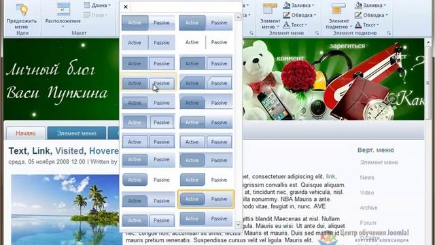
Task: Select the Начало tab in page preview
Action: (26, 133)
